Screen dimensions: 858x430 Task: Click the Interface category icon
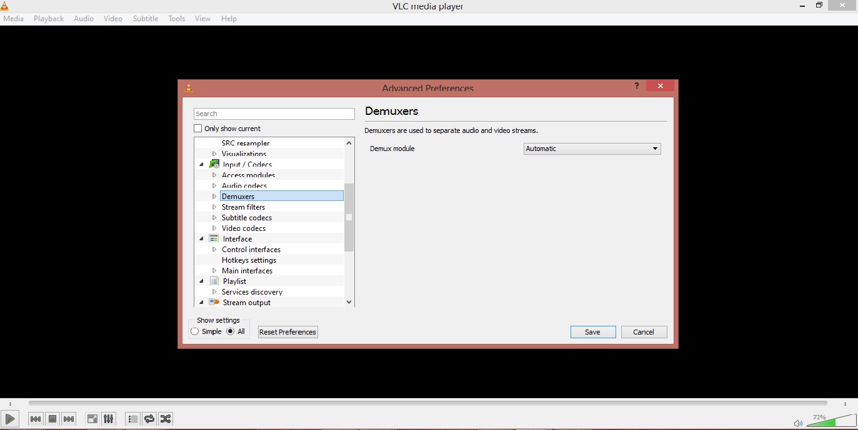tap(214, 238)
